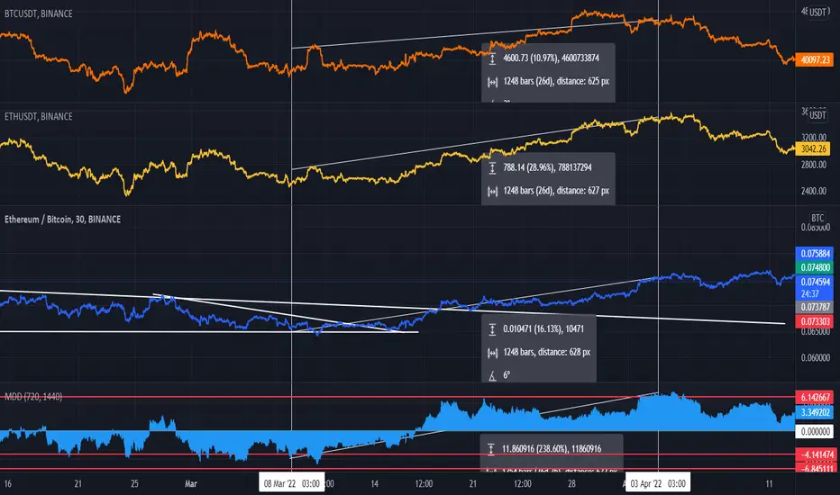Click the 16 label on the time axis

click(x=7, y=484)
